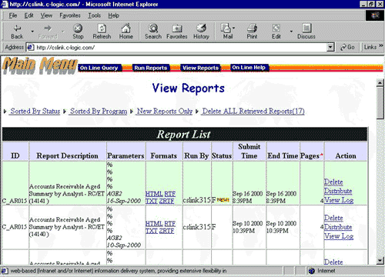Delete the Sep 10 2000 report
The width and height of the screenshot is (385, 277).
(333, 218)
